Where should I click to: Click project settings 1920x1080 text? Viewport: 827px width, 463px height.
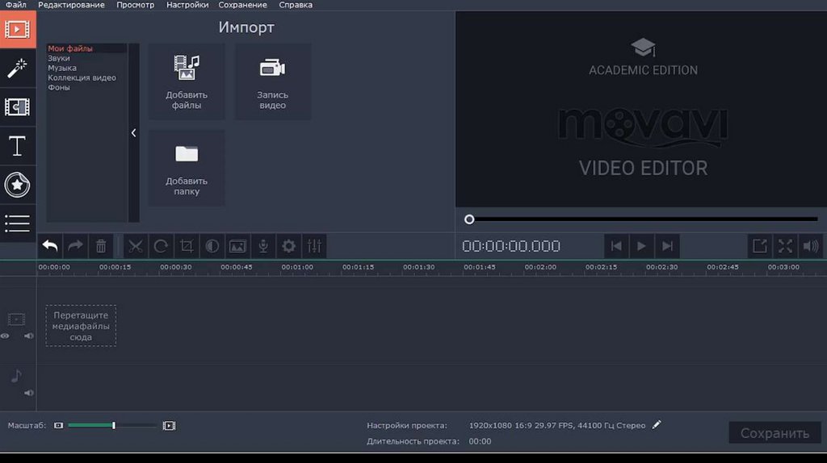coord(557,426)
